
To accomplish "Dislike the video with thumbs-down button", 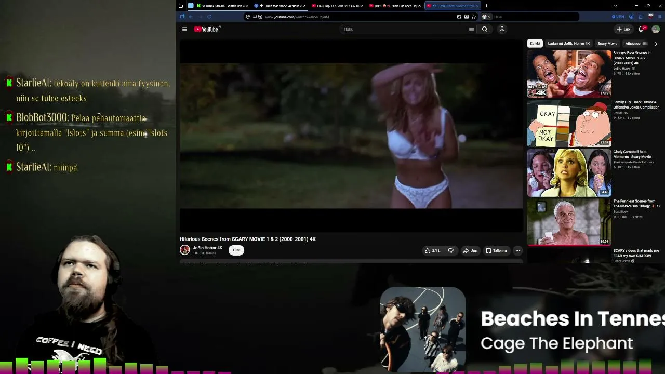I will pyautogui.click(x=451, y=251).
